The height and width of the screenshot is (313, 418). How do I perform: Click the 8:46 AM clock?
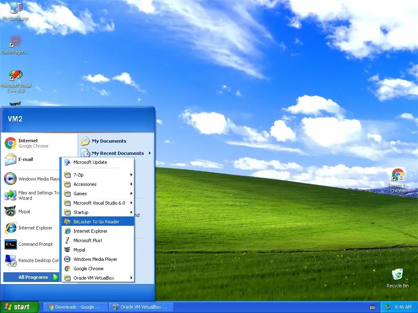pyautogui.click(x=403, y=307)
